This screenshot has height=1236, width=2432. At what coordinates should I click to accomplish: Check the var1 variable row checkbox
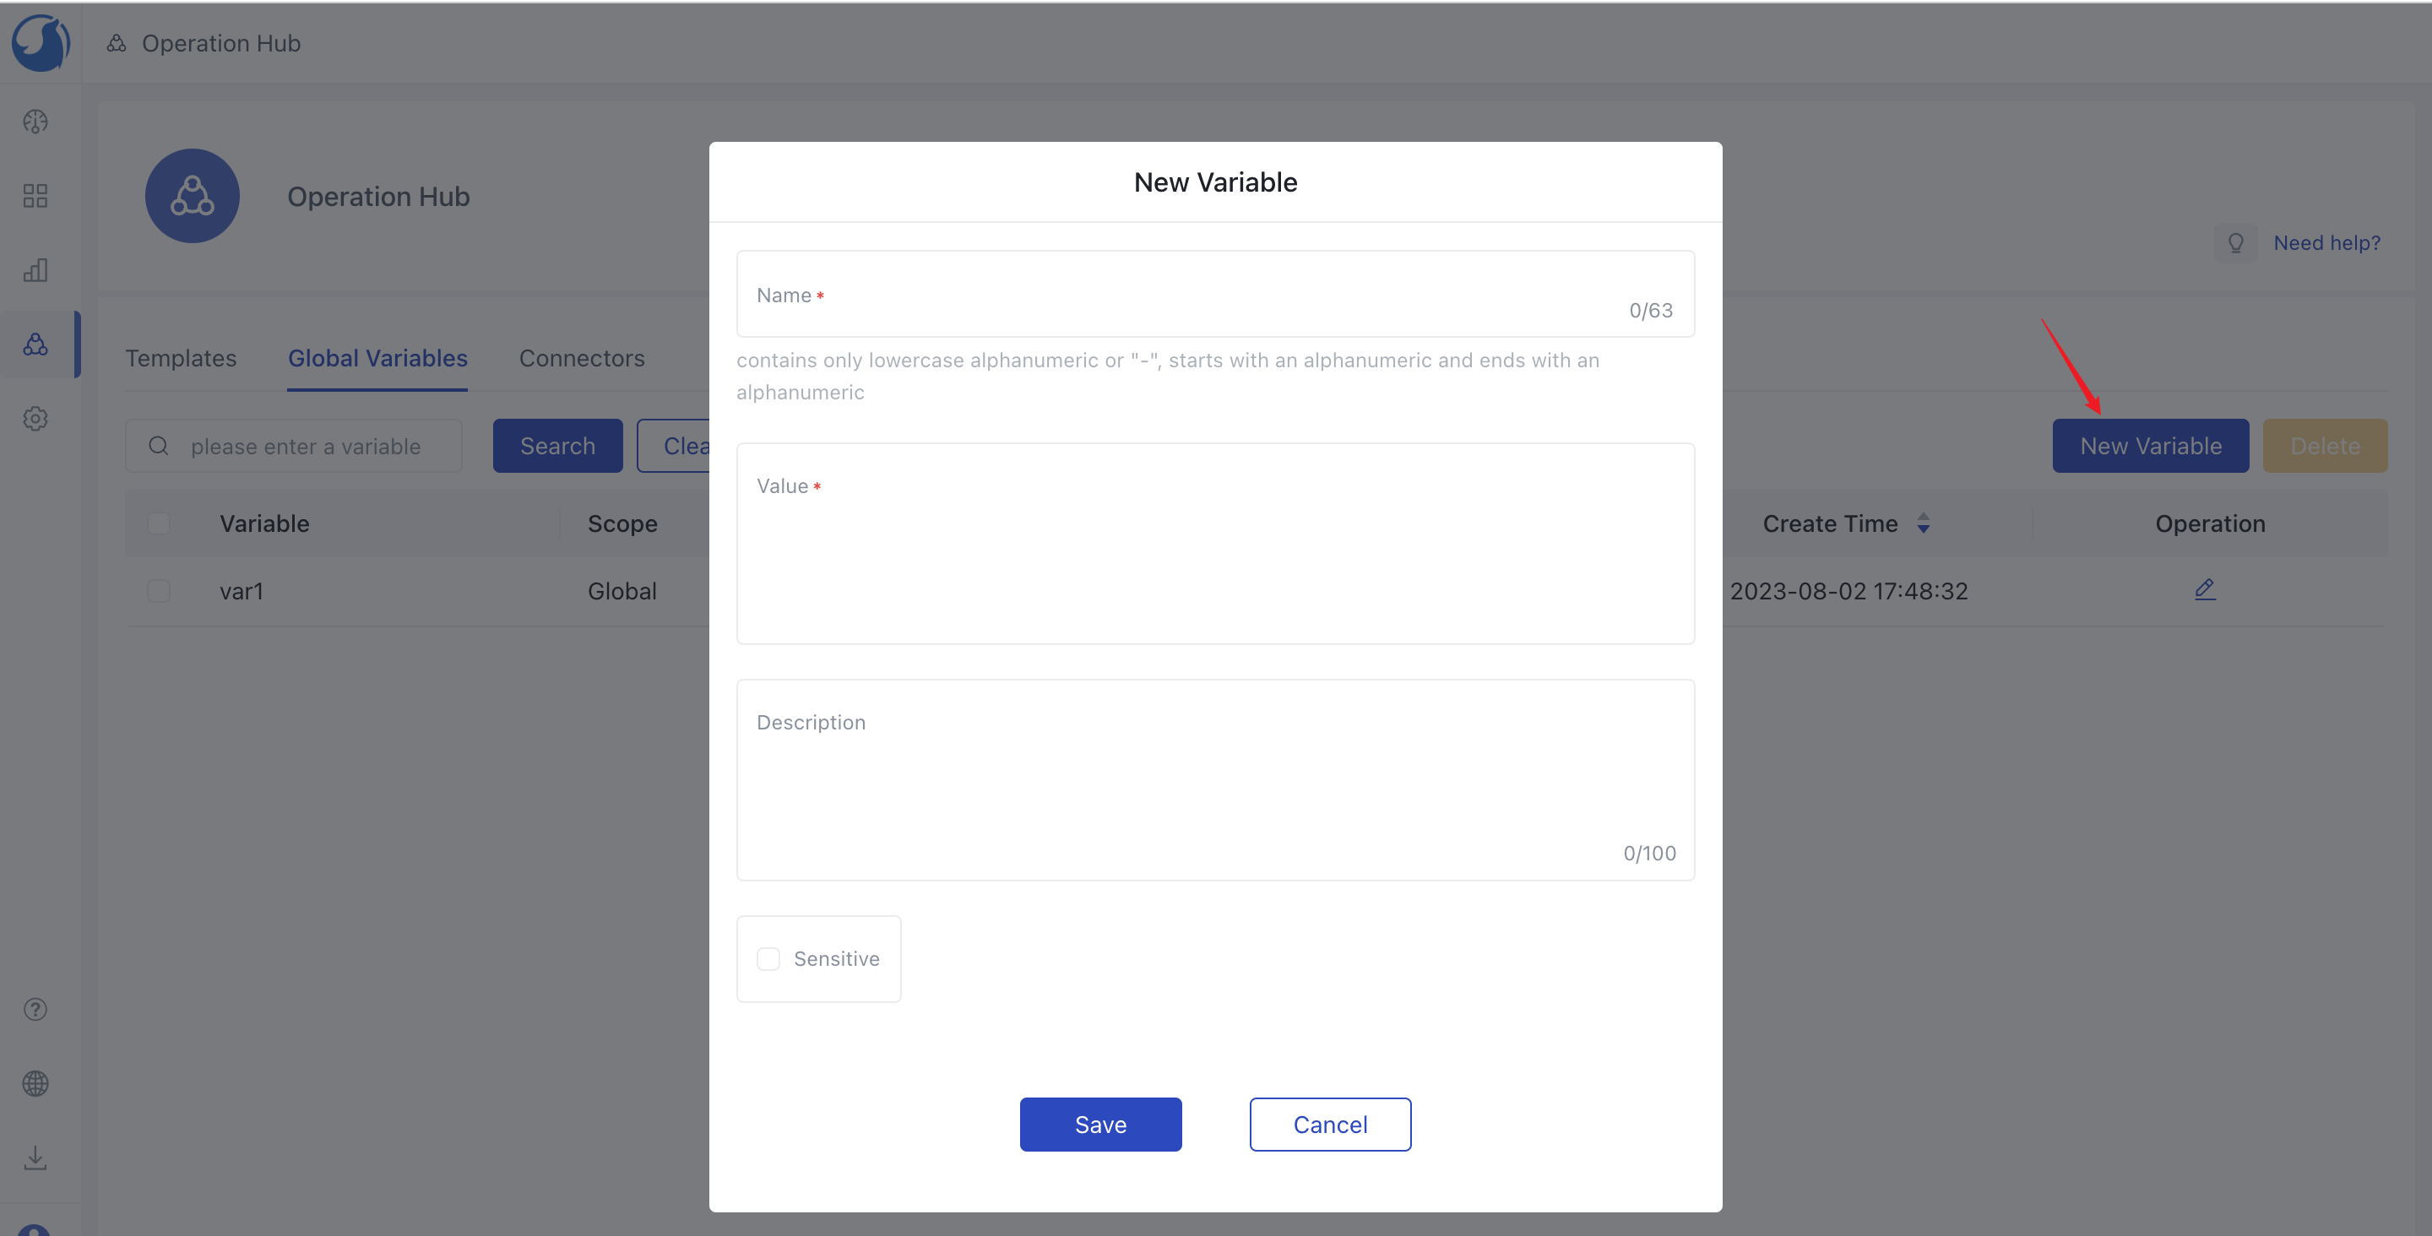(158, 589)
